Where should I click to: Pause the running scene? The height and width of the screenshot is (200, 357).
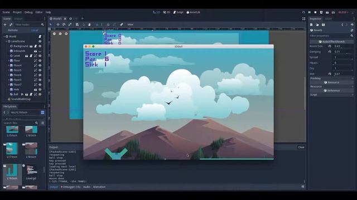[310, 12]
